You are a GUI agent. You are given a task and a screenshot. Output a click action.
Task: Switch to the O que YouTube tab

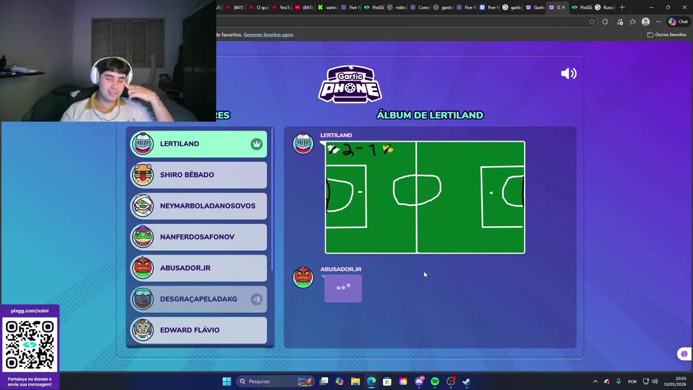click(x=258, y=7)
